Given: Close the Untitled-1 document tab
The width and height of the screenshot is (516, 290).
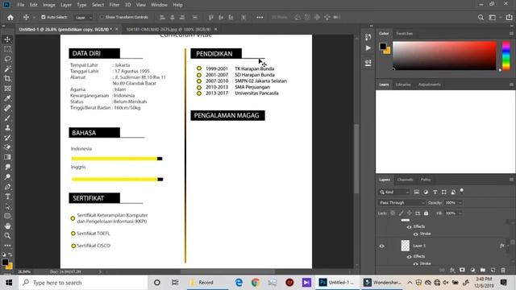Looking at the screenshot, I should (116, 29).
